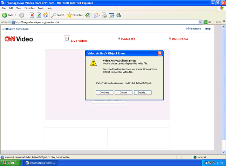226x166 pixels.
Task: Open the Search toolbar button
Action: pyautogui.click(x=58, y=15)
